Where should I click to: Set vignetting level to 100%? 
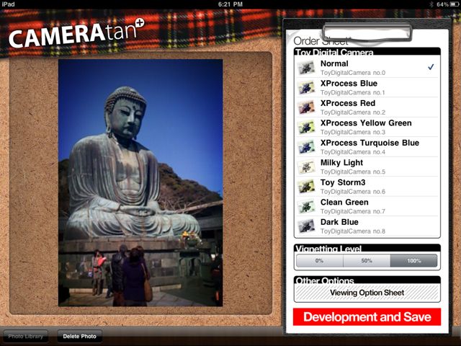[x=414, y=261]
